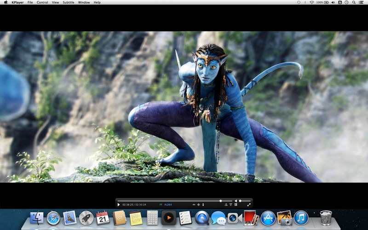Open Reminders checklist icon in Dock

pyautogui.click(x=185, y=218)
